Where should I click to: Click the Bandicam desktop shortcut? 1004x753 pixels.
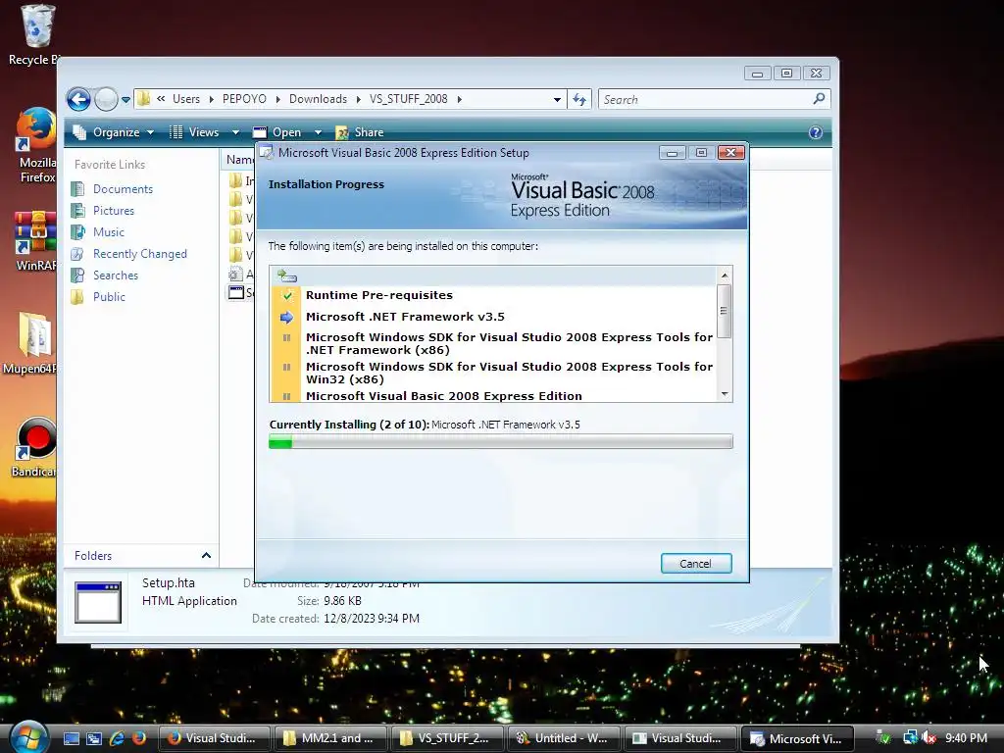coord(33,448)
